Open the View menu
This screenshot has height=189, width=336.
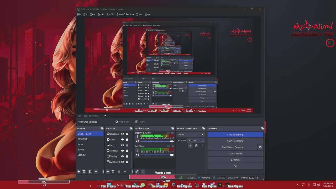tap(93, 14)
